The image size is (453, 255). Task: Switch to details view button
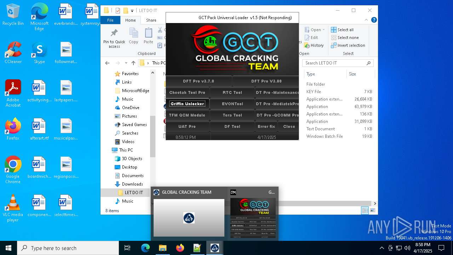coord(365,210)
